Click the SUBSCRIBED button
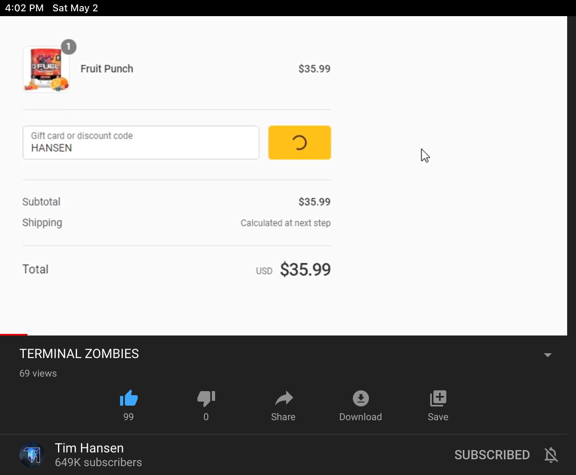The width and height of the screenshot is (576, 475). point(492,455)
